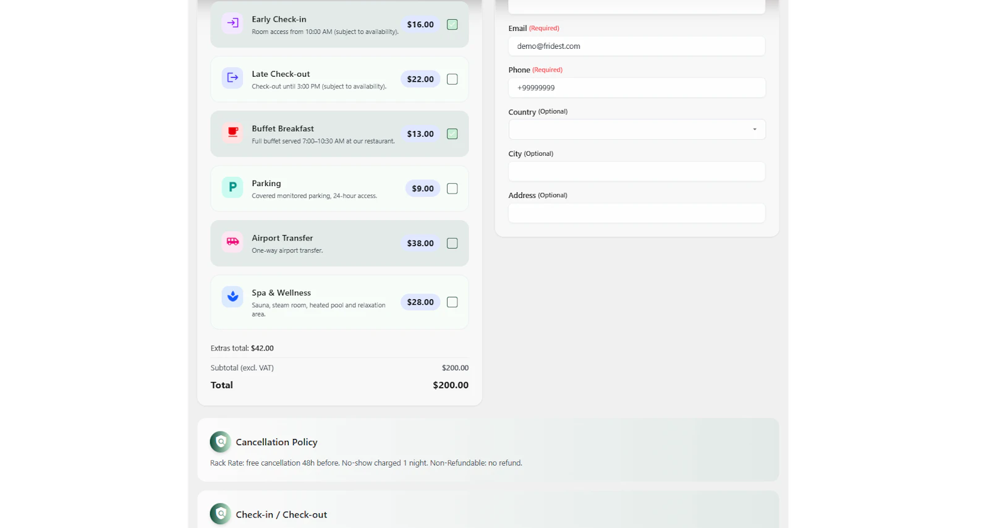Click the Covered monitored parking description
This screenshot has height=528, width=989.
314,196
